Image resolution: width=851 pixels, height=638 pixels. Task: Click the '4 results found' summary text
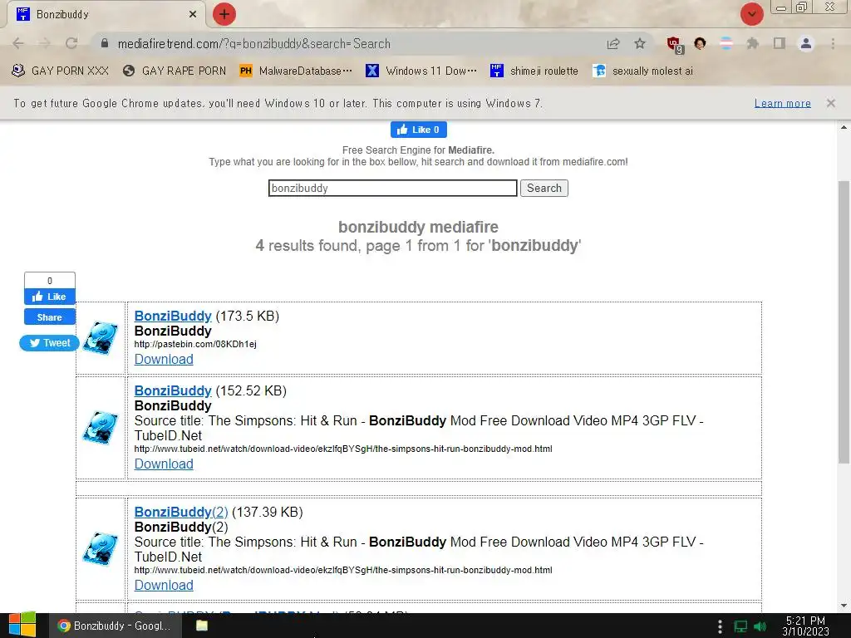418,245
